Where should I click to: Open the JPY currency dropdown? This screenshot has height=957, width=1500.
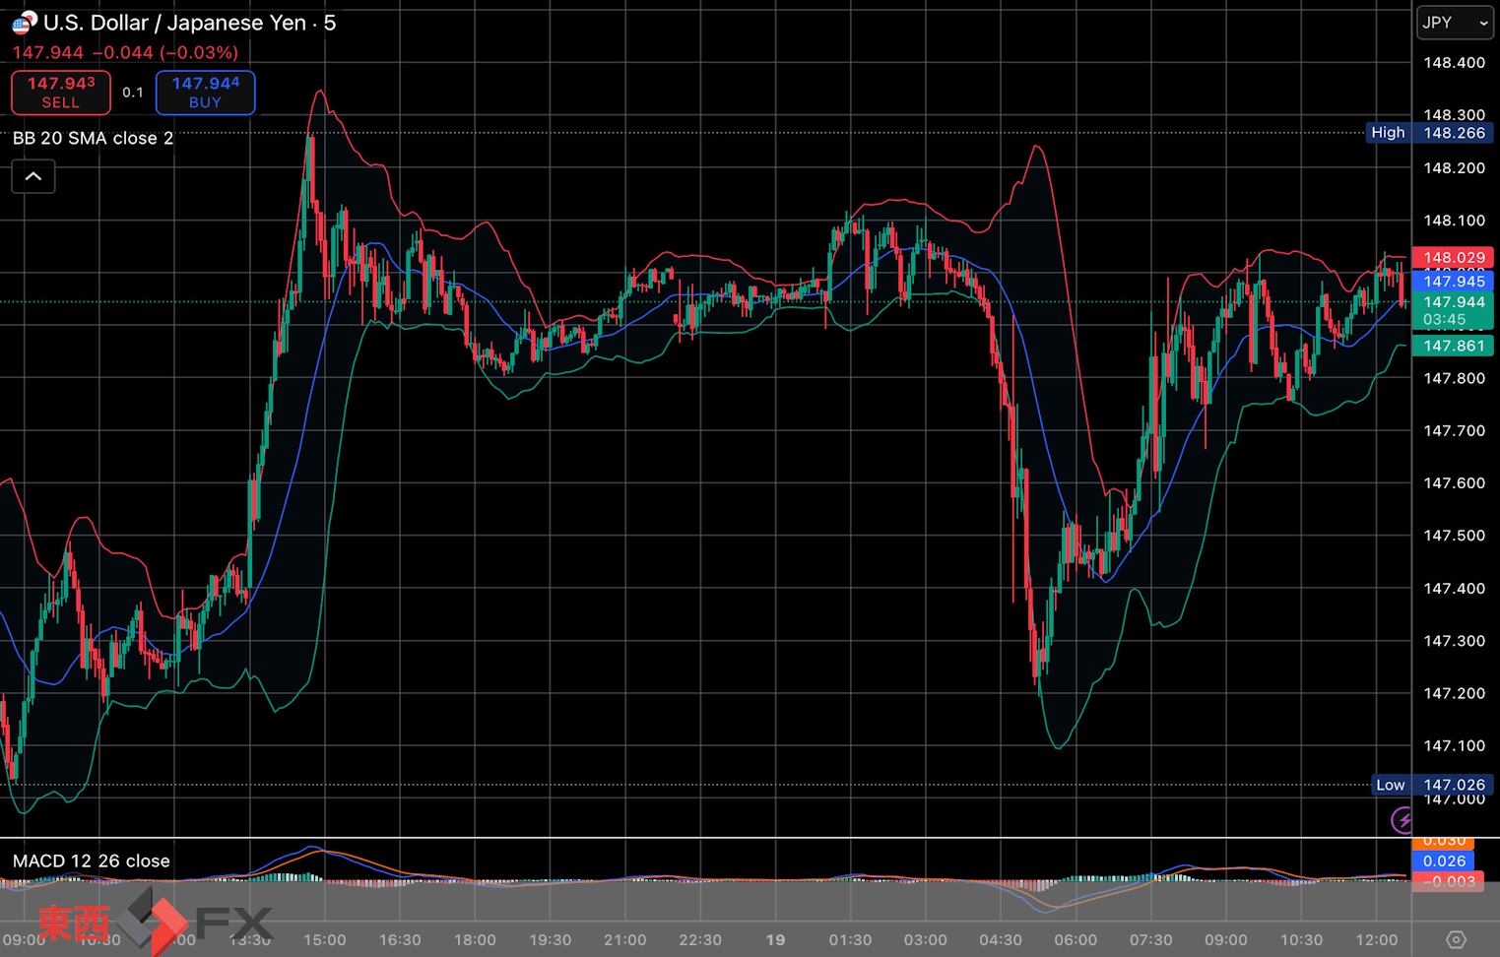[x=1455, y=23]
